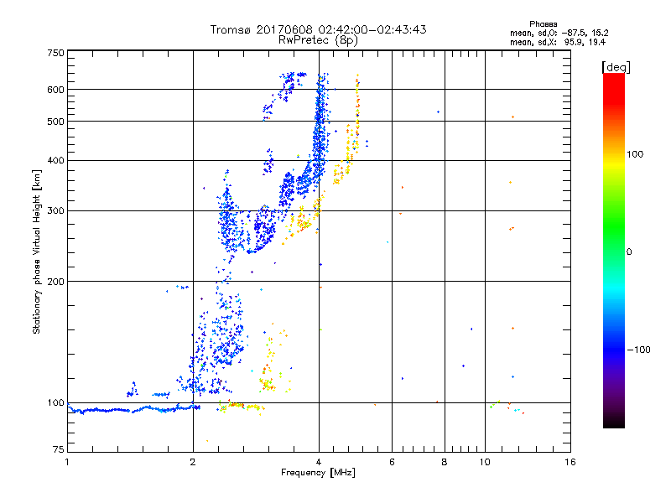Click the colorbar label '100'
671x503 pixels.
pos(635,154)
